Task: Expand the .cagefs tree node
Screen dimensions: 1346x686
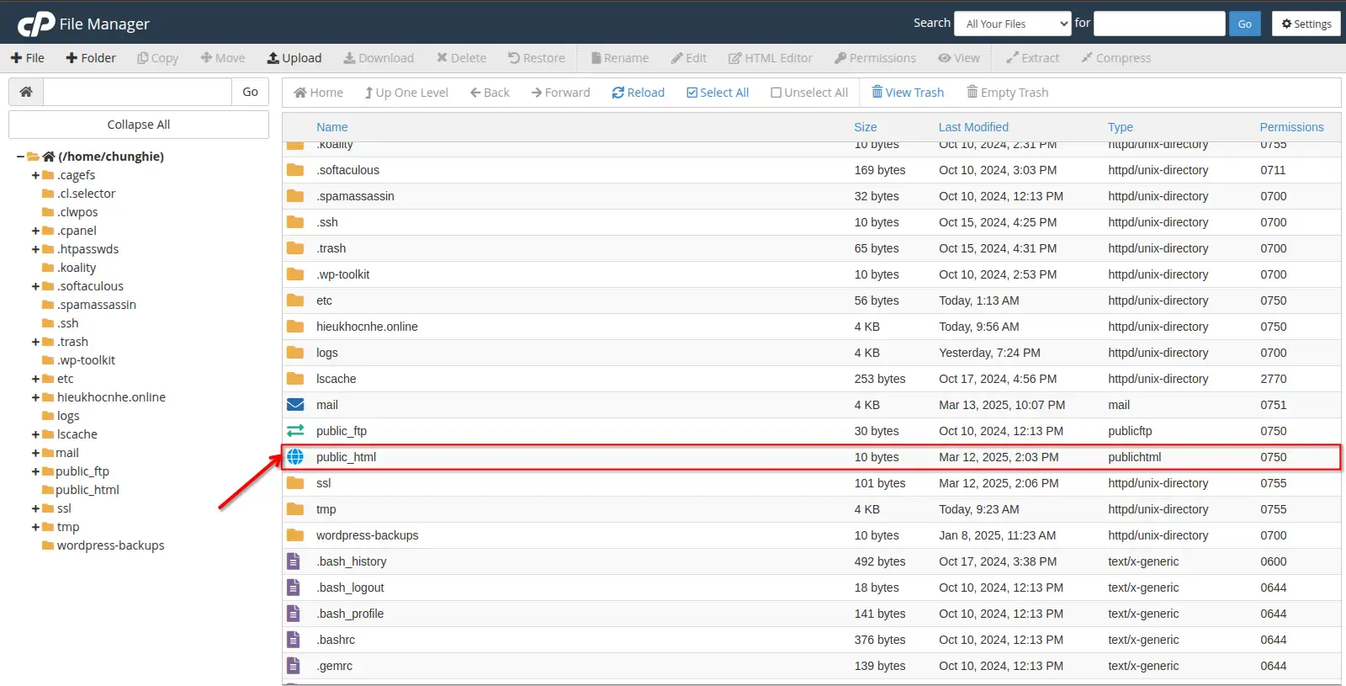Action: tap(35, 175)
